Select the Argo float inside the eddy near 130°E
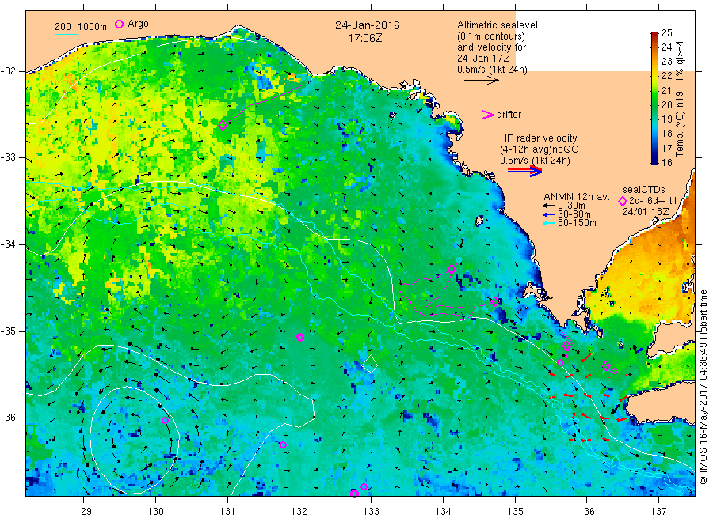Viewport: 713px width, 522px height. (166, 420)
